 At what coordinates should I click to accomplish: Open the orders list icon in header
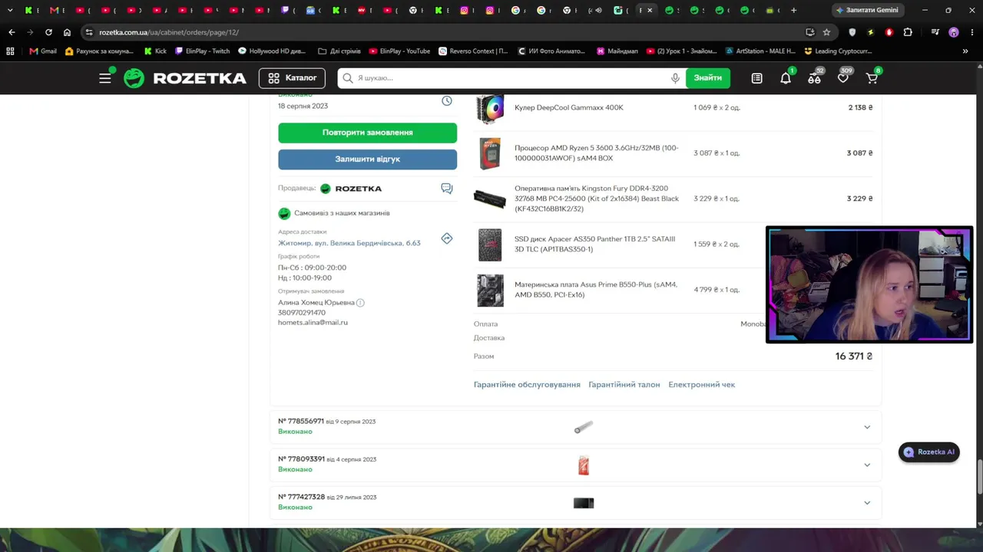click(x=756, y=78)
